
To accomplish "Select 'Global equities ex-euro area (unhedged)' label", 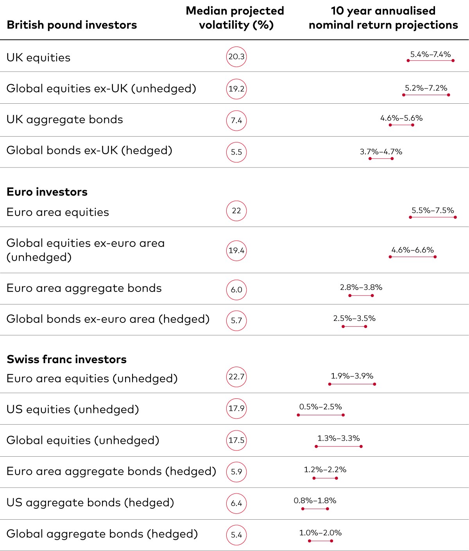I will point(86,250).
